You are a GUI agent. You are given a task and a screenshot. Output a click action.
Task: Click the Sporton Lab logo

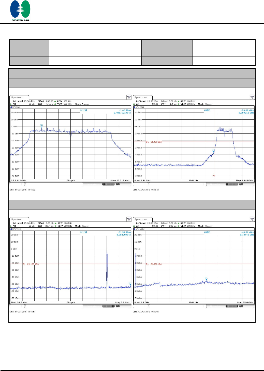[20, 11]
